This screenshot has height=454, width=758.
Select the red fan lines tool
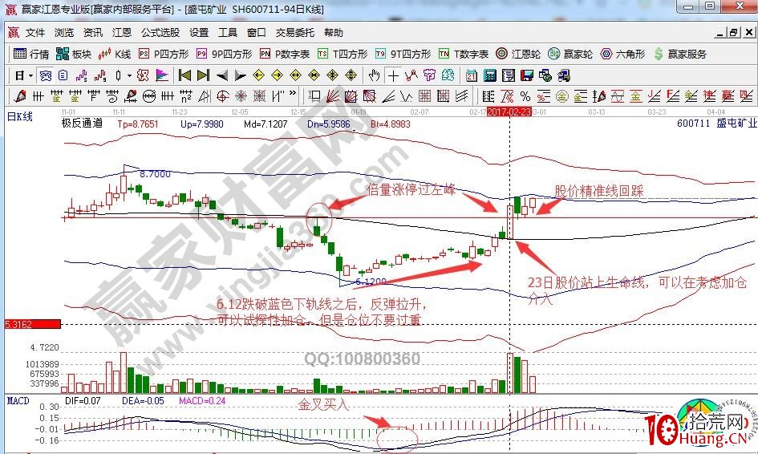coord(333,96)
